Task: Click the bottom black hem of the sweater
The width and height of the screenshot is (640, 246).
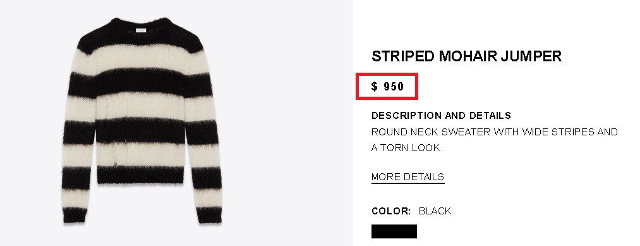Action: point(141,175)
